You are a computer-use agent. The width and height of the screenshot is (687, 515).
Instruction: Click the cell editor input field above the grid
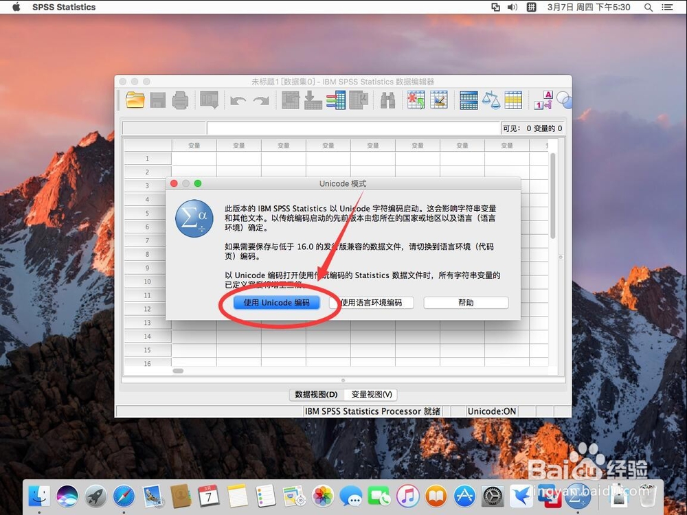[x=353, y=128]
